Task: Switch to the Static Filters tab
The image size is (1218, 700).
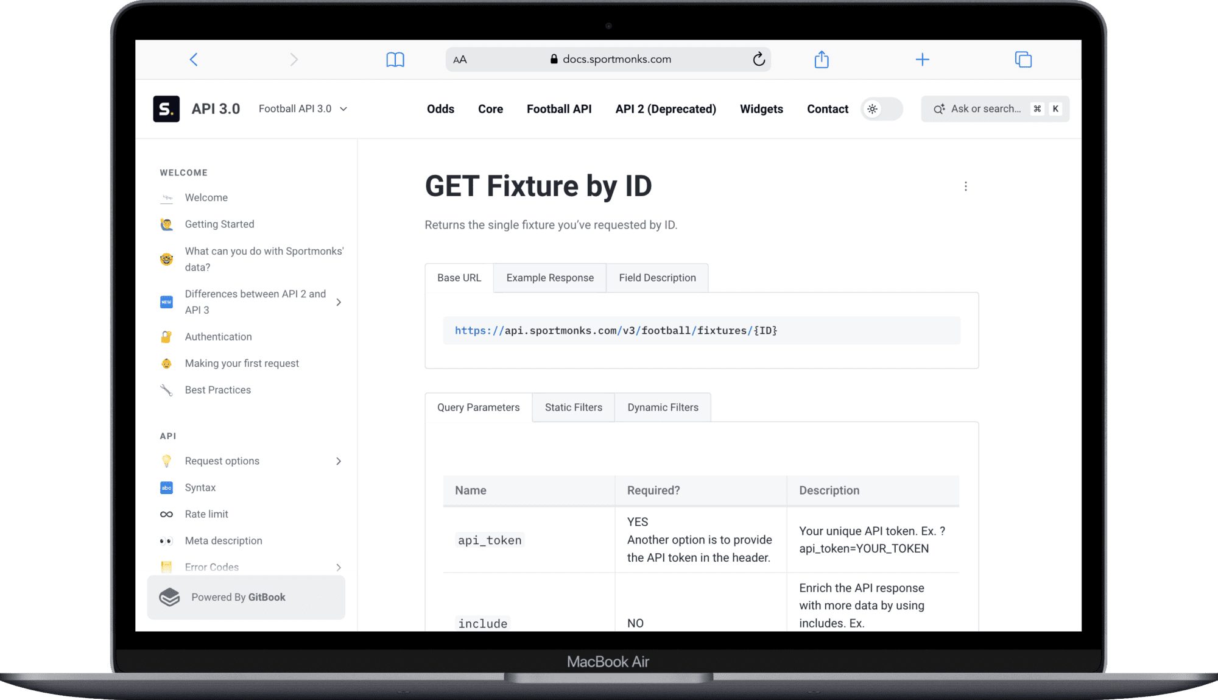Action: (x=573, y=407)
